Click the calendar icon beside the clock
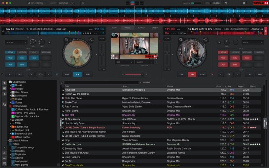This screenshot has width=269, height=168. click(x=226, y=3)
